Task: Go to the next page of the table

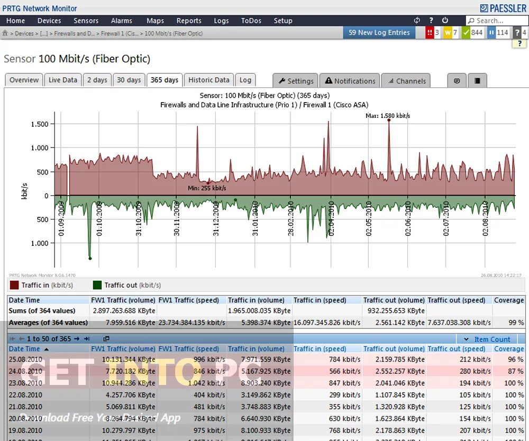Action: tap(77, 338)
